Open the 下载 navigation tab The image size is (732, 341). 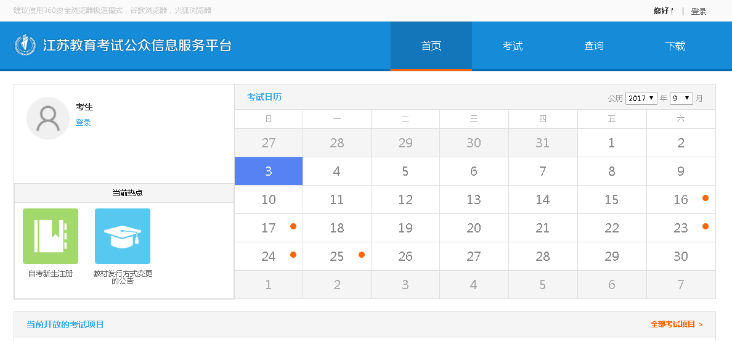tap(675, 46)
